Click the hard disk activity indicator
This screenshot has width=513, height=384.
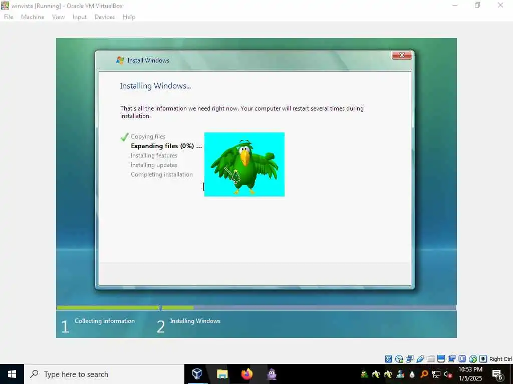click(388, 359)
